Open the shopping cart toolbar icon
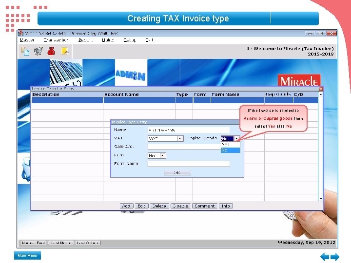 (x=39, y=51)
